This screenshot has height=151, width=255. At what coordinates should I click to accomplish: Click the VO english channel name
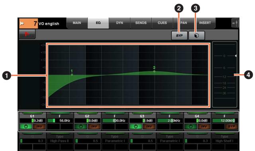pos(49,24)
